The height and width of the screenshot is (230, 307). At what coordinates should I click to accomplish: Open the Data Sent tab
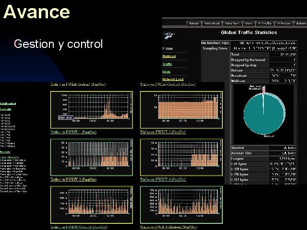pyautogui.click(x=232, y=23)
